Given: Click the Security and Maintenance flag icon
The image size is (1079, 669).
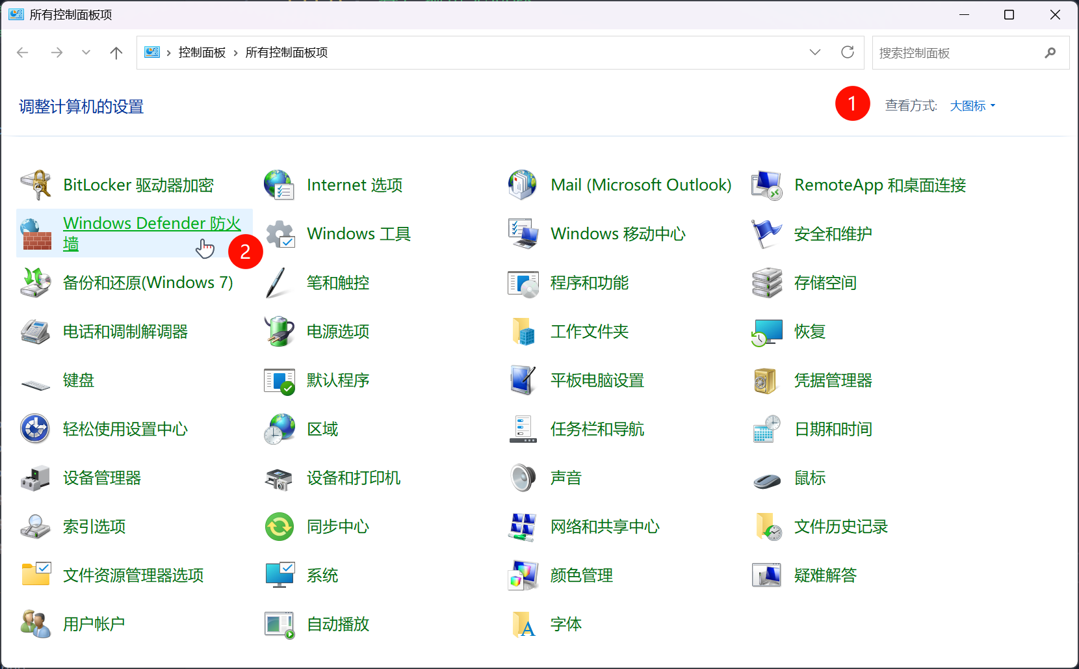Looking at the screenshot, I should 766,234.
